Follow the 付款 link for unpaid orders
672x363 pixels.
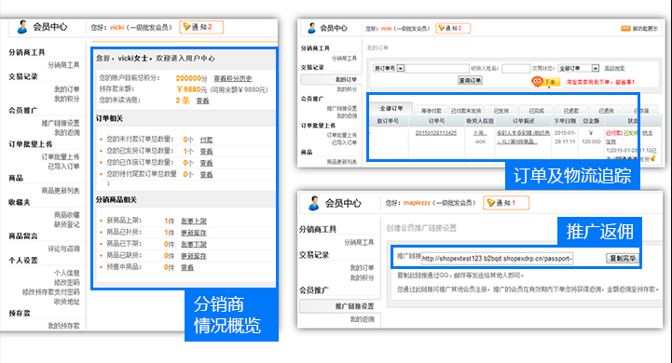[x=206, y=140]
